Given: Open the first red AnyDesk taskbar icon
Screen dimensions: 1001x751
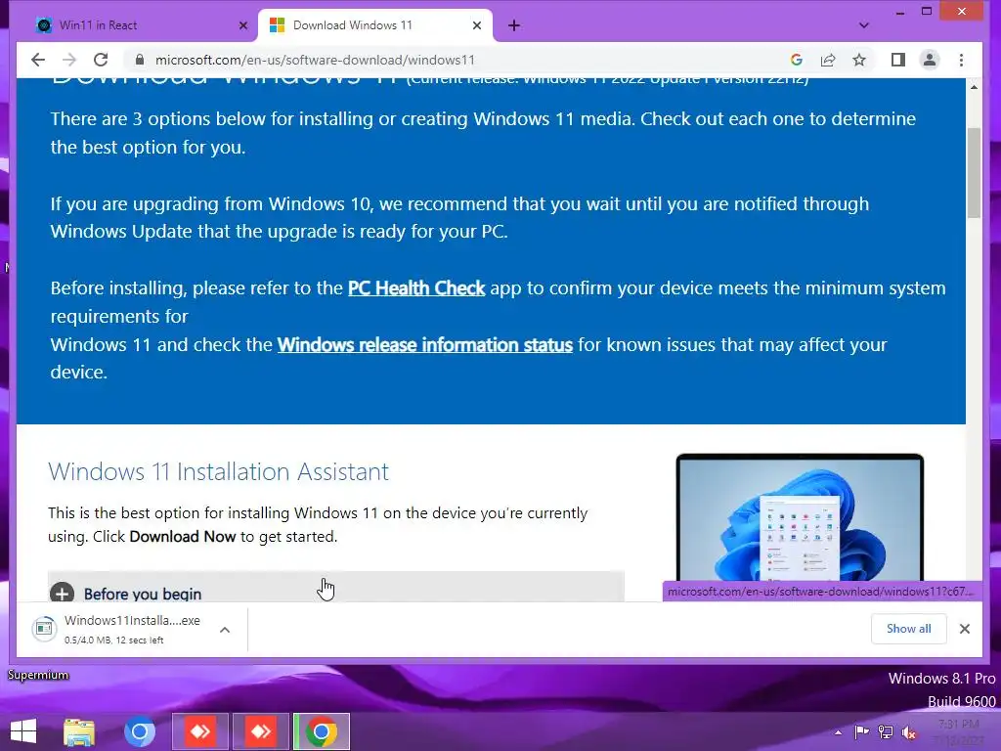Looking at the screenshot, I should pyautogui.click(x=200, y=731).
